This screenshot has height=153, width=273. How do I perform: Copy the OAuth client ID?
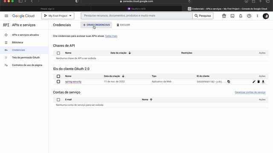[x=229, y=82]
